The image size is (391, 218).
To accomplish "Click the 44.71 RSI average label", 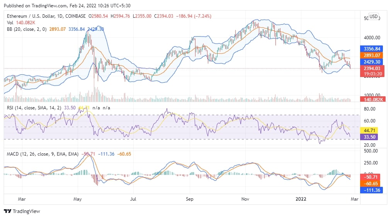I will coord(369,130).
